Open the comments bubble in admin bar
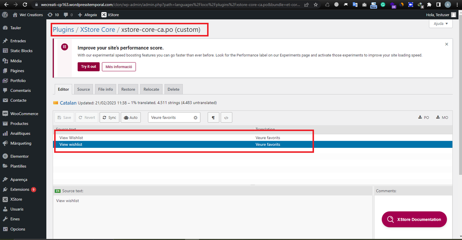Image resolution: width=462 pixels, height=240 pixels. 68,15
